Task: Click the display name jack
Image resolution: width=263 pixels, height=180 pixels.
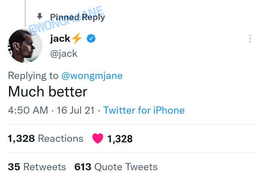Action: click(x=60, y=39)
